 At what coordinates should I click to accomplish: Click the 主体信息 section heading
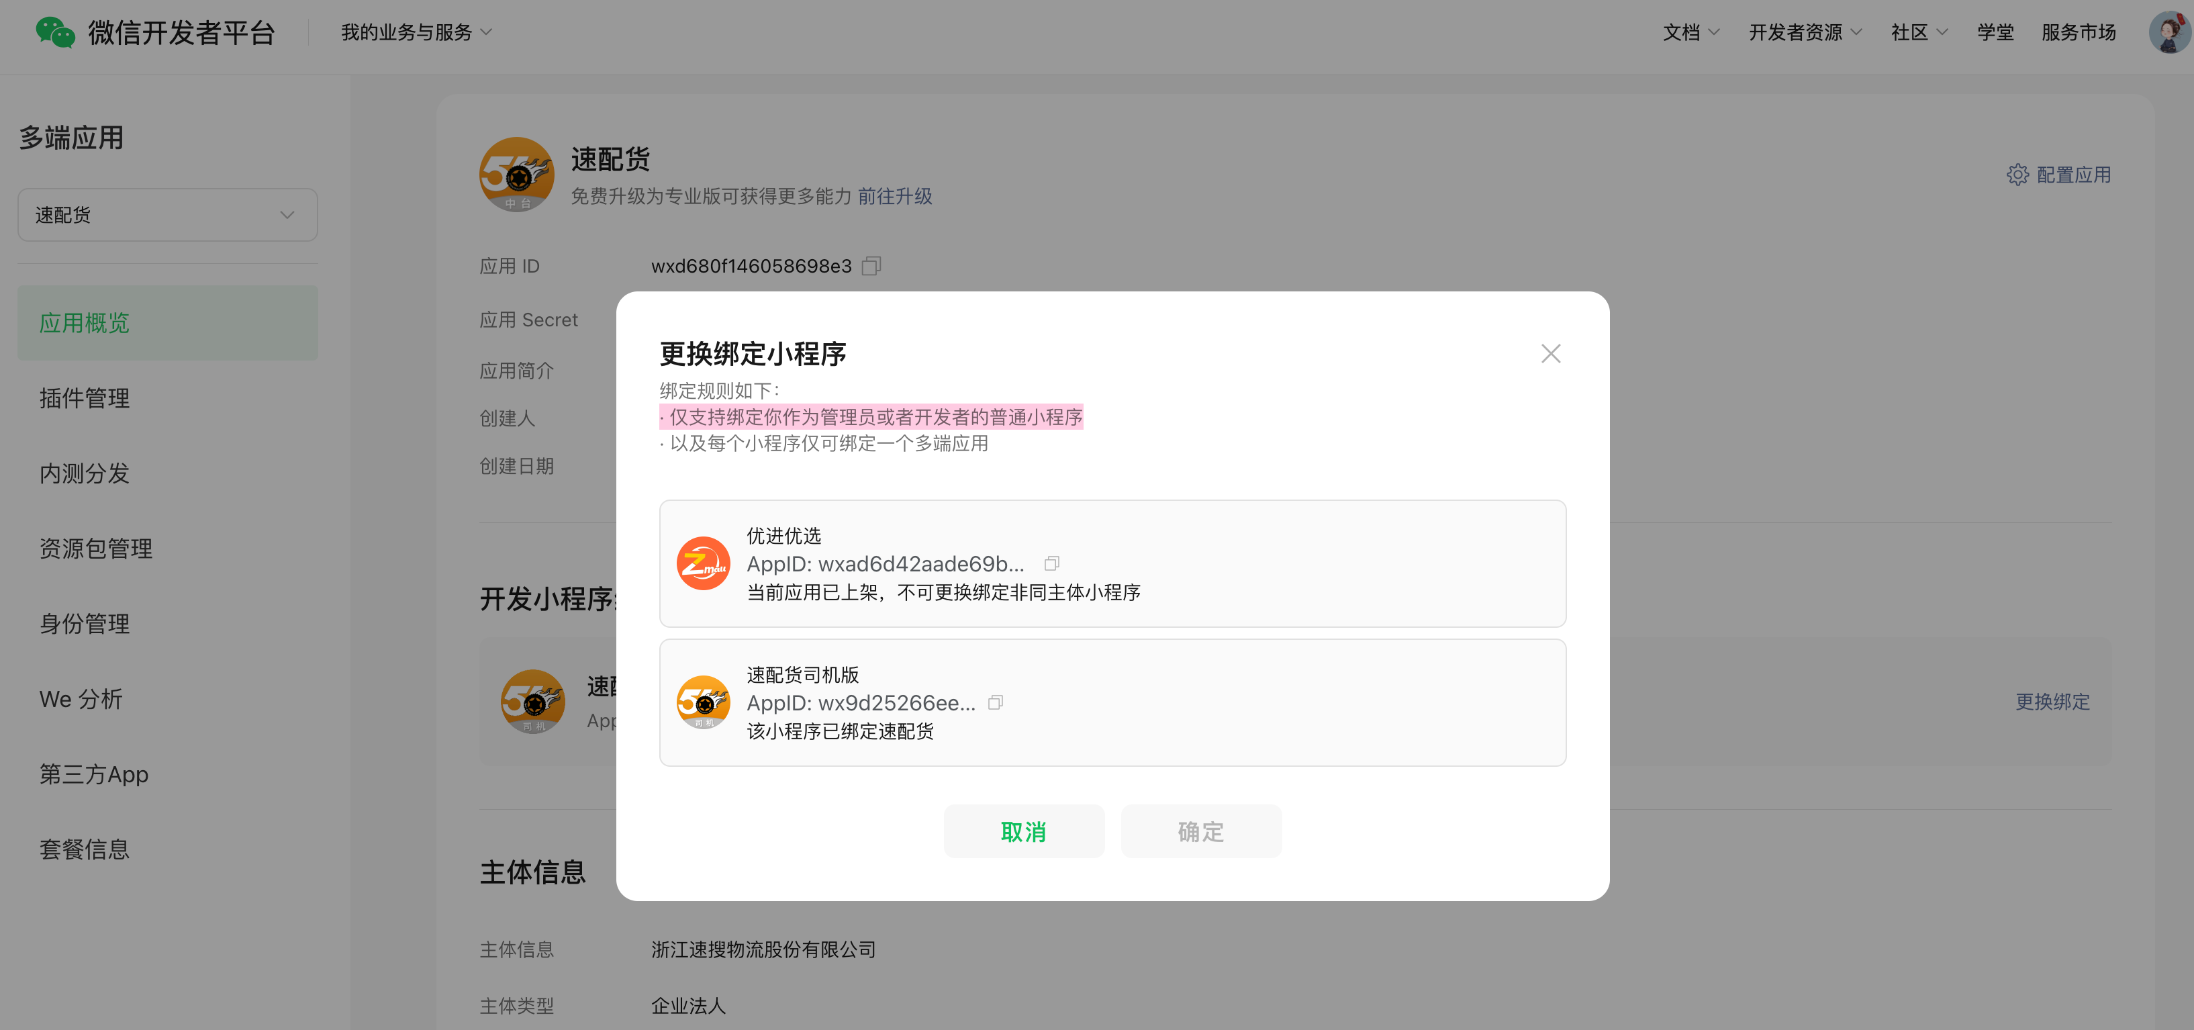pos(532,872)
